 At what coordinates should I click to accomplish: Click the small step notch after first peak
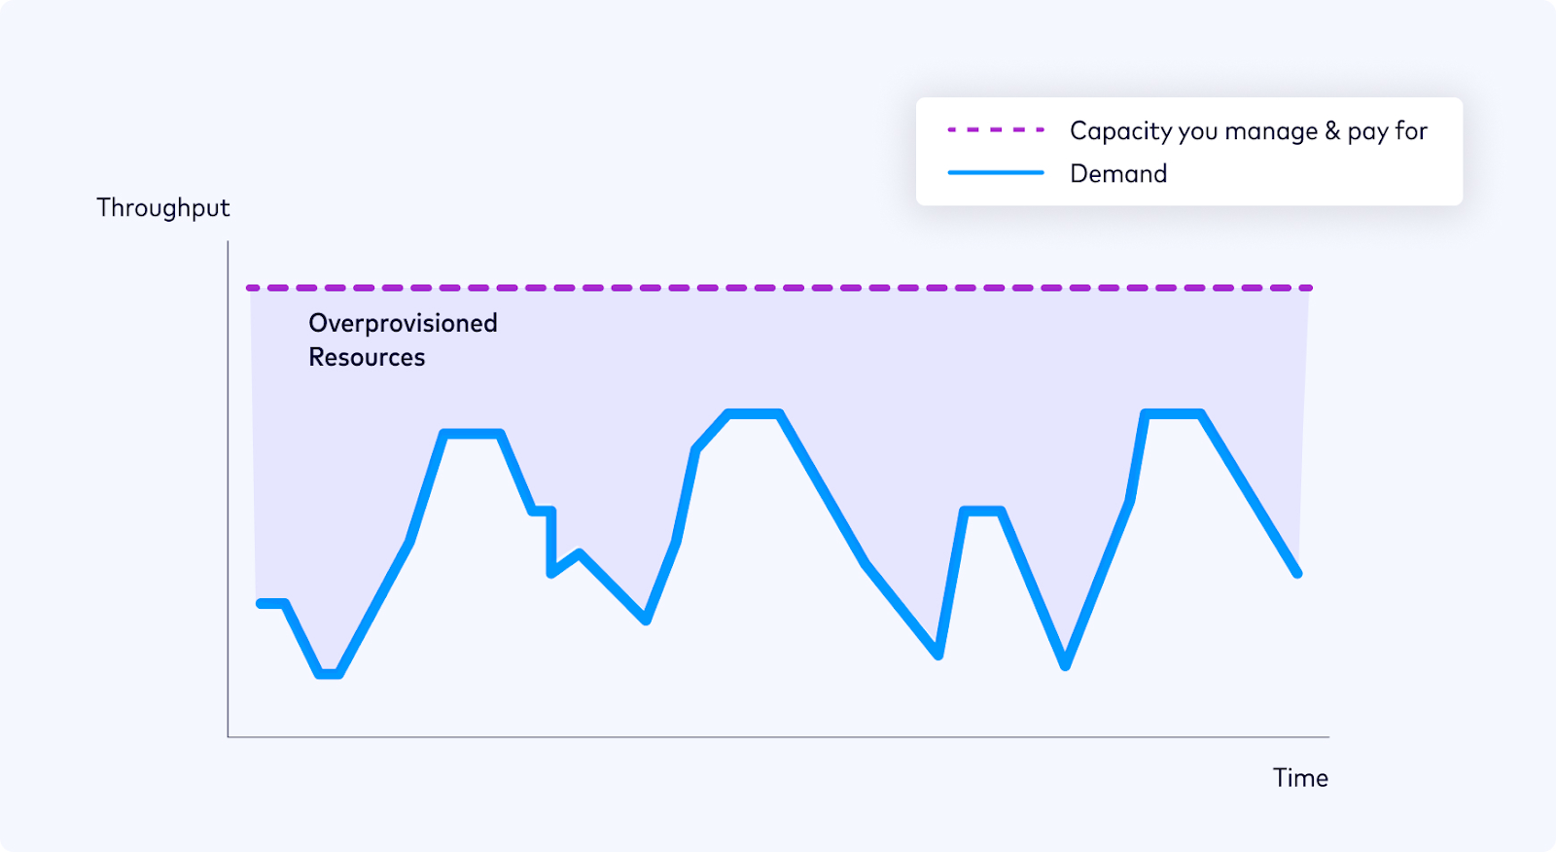pos(544,511)
